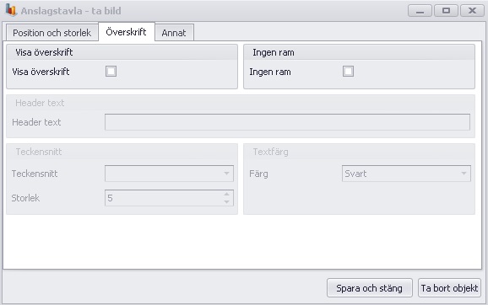The height and width of the screenshot is (305, 488).
Task: Expand the Färg color dropdown showing Svart
Action: pos(406,174)
